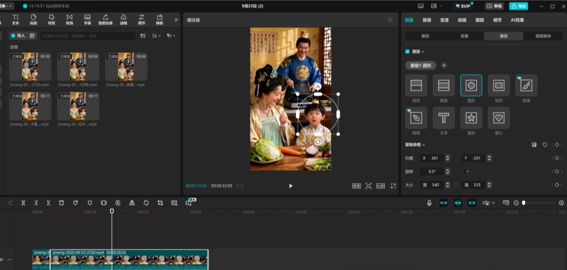The width and height of the screenshot is (567, 270).
Task: Select the media thumbnail with duration 00:30
Action: [30, 67]
